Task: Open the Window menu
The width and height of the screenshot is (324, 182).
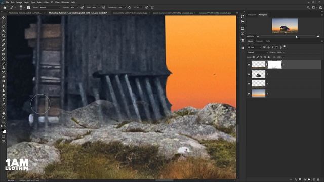Action: (x=65, y=2)
